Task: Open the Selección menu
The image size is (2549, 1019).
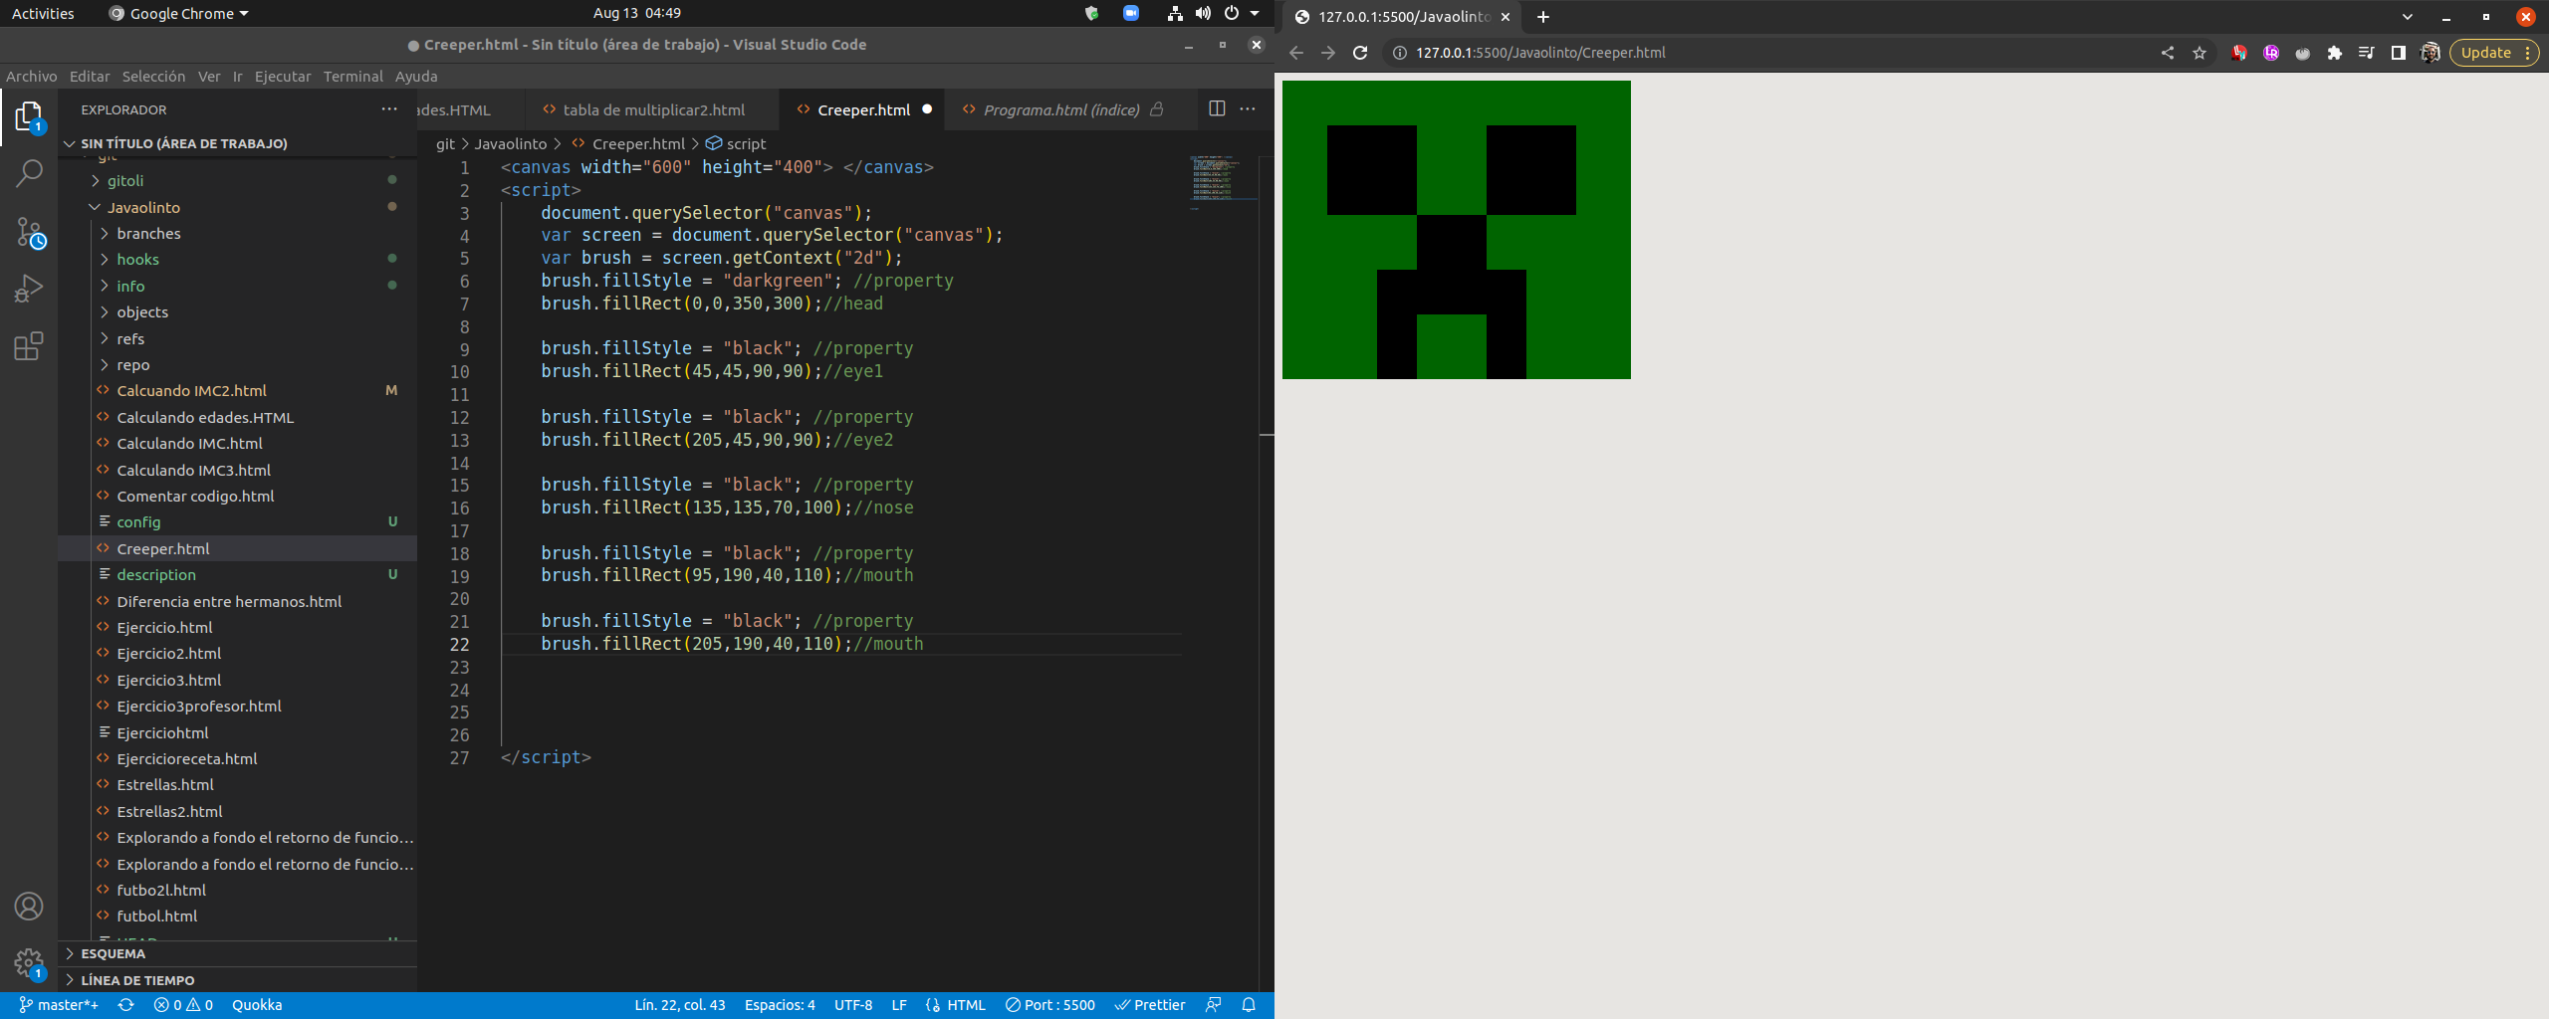Action: [153, 76]
